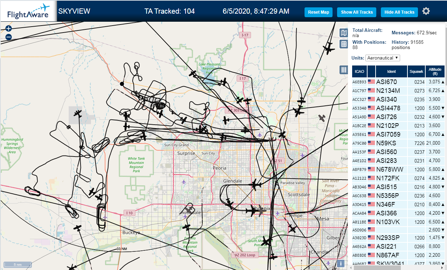Select aircraft icon beside the map layer button
This screenshot has width=447, height=270.
coord(328,48)
